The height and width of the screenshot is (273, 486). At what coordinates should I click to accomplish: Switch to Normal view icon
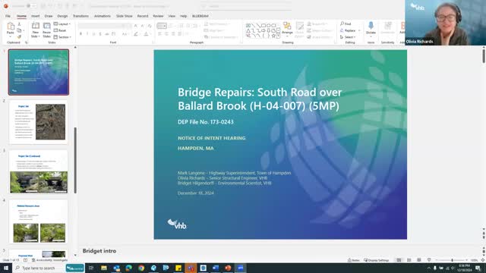point(399,260)
